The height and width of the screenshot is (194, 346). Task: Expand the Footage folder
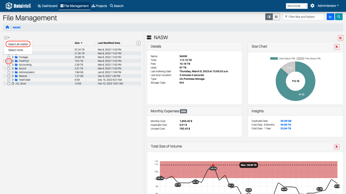(x=13, y=57)
